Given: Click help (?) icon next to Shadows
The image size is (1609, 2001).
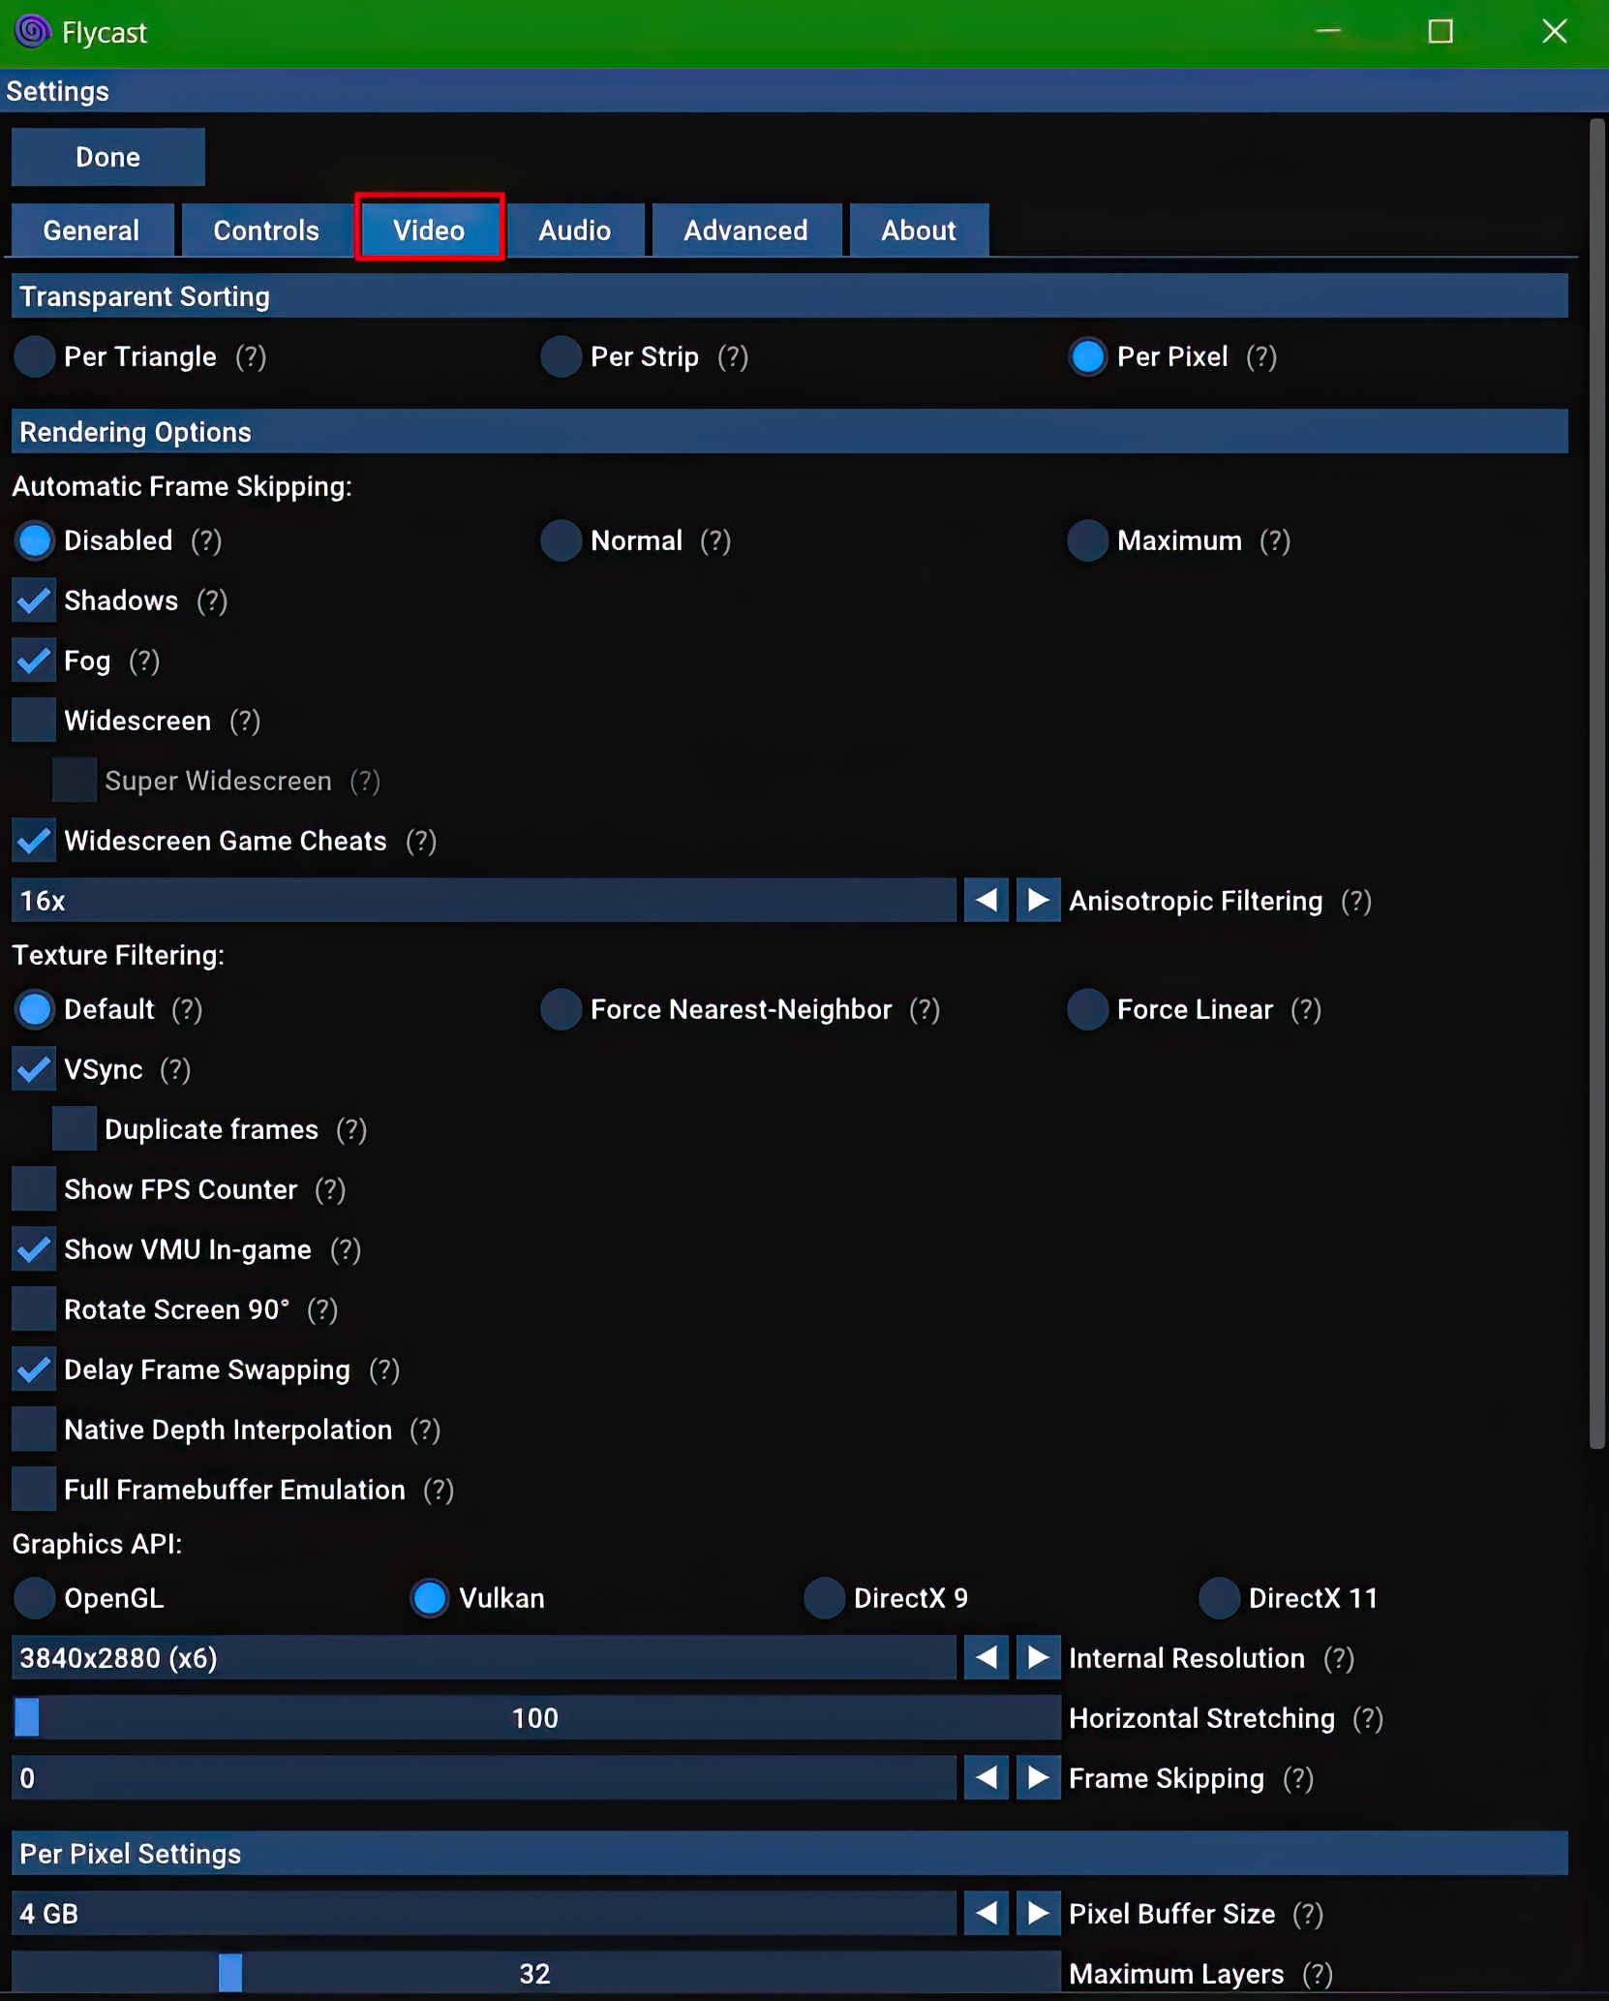Looking at the screenshot, I should point(211,601).
